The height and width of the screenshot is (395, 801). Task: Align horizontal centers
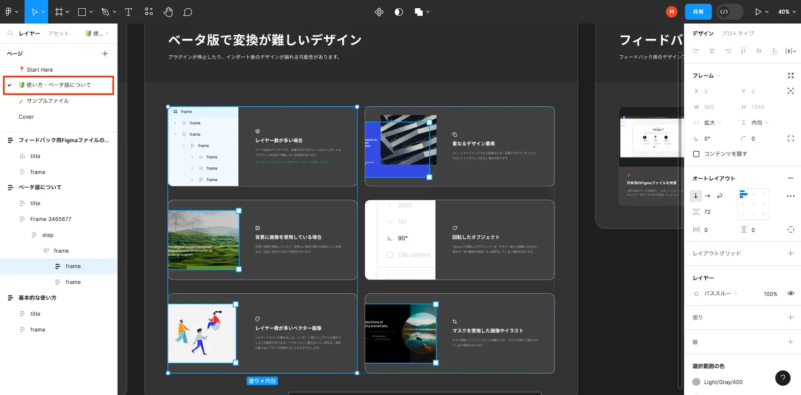(x=712, y=51)
